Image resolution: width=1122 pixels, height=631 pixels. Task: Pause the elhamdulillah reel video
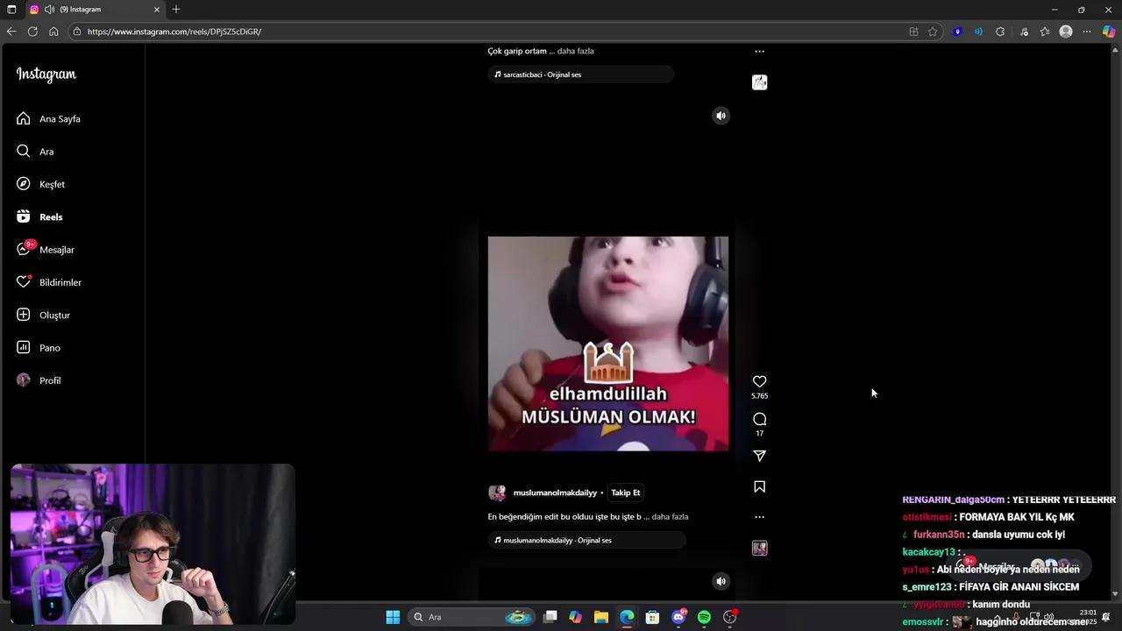click(x=607, y=344)
